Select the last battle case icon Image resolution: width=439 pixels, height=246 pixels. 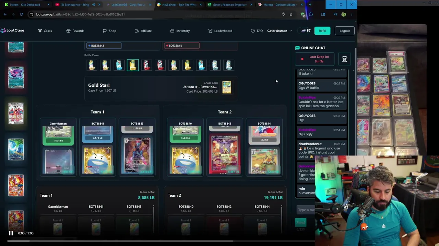(229, 65)
